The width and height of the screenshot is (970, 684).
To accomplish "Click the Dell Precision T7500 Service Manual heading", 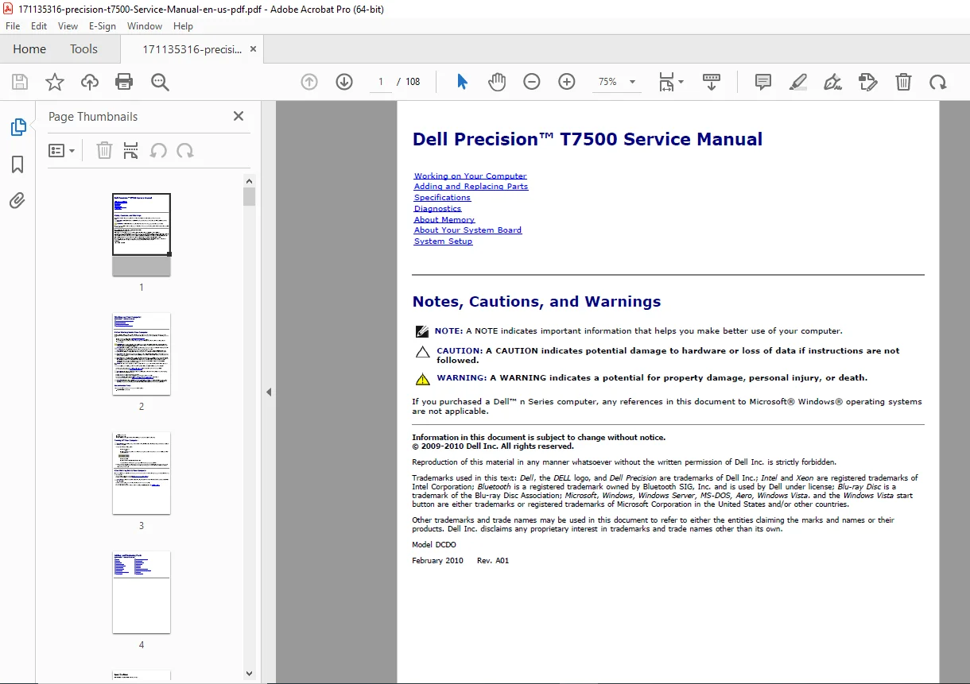I will click(x=588, y=139).
